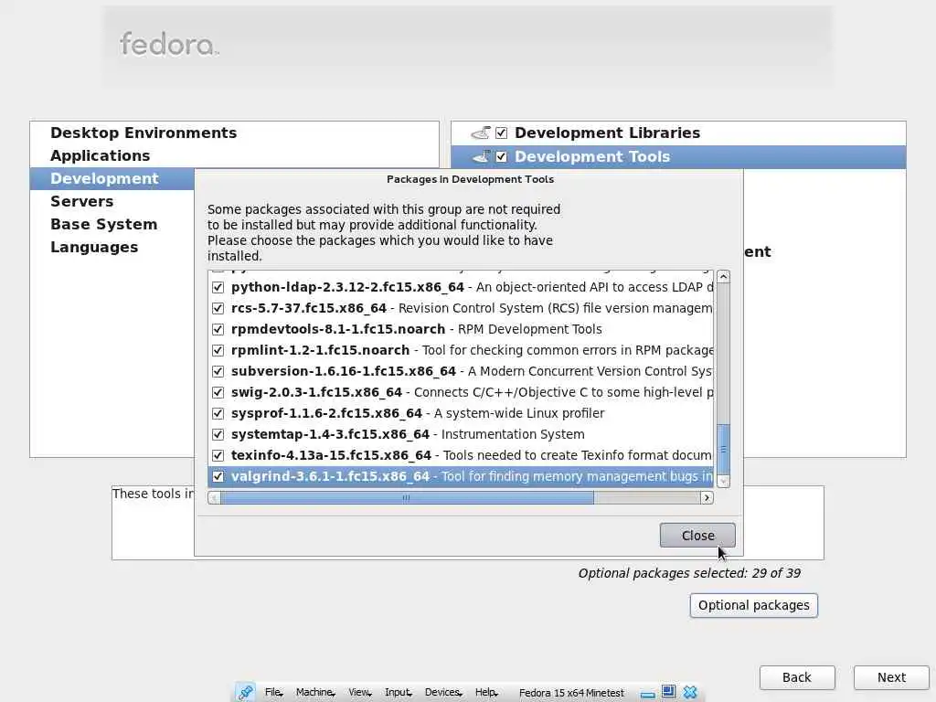Viewport: 936px width, 702px height.
Task: Uncheck the valgrind package checkbox
Action: (x=218, y=476)
